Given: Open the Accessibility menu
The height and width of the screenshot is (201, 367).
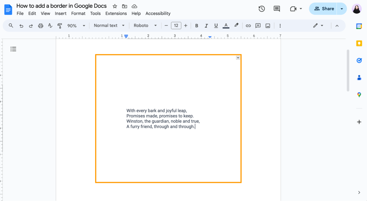Looking at the screenshot, I should coord(158,13).
